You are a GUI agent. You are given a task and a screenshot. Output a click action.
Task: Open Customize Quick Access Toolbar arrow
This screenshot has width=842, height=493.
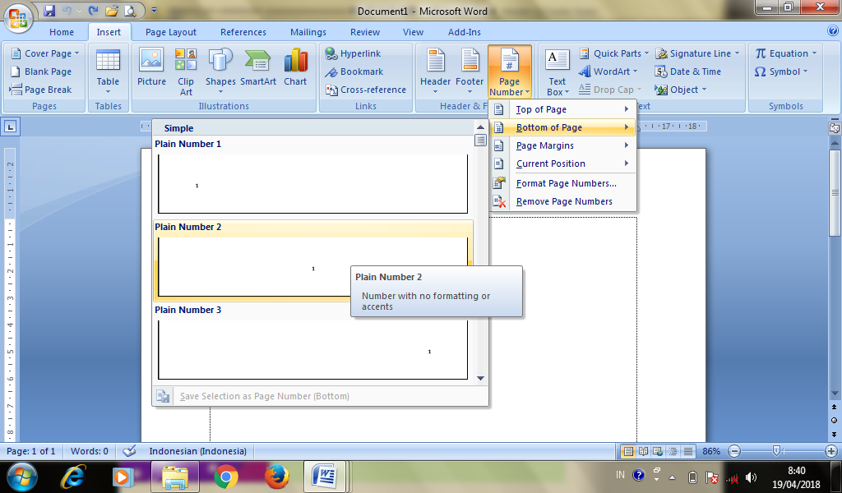(x=154, y=10)
